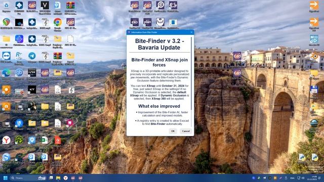Click the taskbar search box

click(x=28, y=178)
